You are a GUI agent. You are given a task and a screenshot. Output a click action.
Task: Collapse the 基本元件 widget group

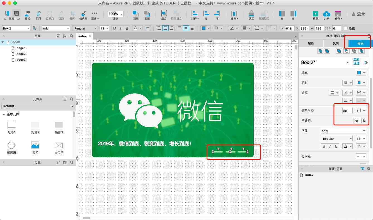point(4,114)
